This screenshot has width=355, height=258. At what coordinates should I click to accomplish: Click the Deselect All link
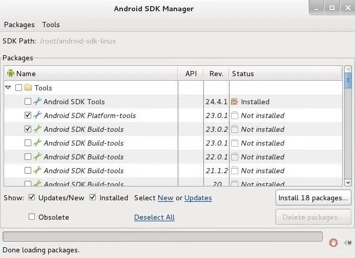tap(154, 217)
